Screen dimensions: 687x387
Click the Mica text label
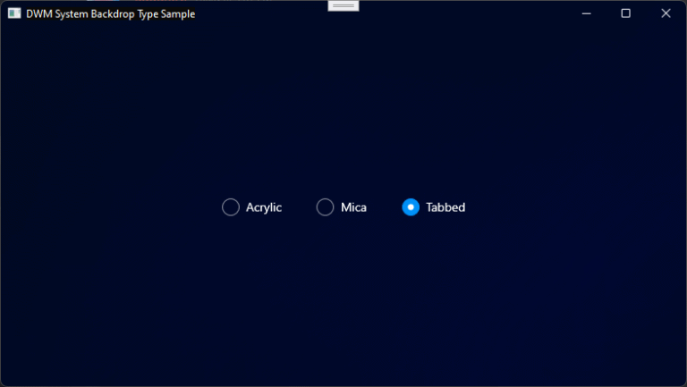click(x=353, y=207)
